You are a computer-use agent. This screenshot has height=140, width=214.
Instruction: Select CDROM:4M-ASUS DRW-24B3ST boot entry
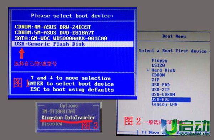point(53,27)
